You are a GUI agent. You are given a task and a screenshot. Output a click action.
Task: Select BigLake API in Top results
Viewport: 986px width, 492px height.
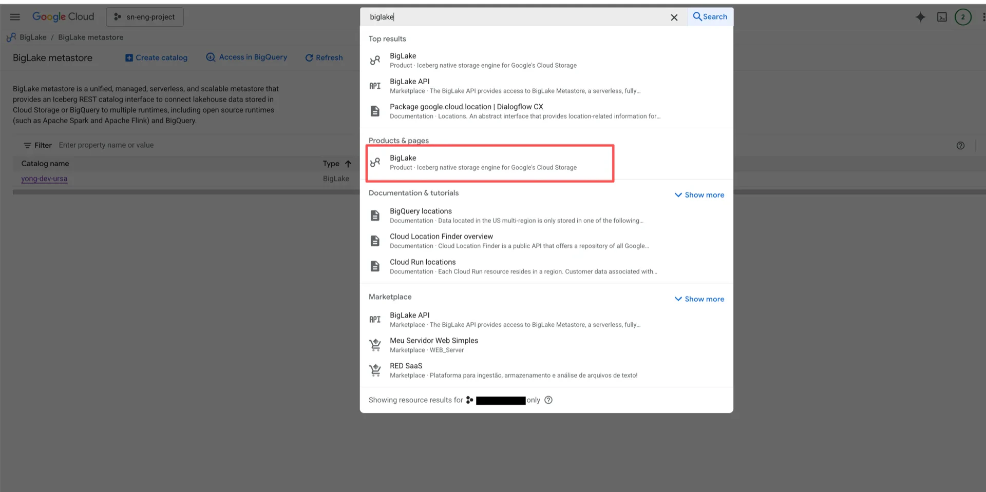pos(546,86)
